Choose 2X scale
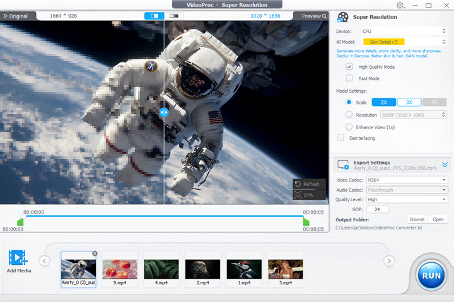The width and height of the screenshot is (454, 302). pyautogui.click(x=384, y=102)
